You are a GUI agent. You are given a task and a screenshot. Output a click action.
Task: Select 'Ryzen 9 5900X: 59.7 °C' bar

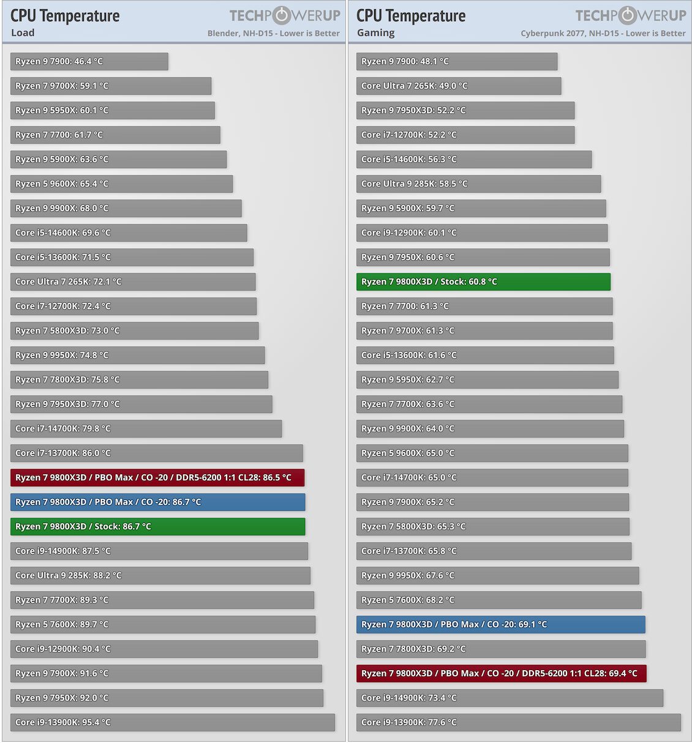coord(481,208)
